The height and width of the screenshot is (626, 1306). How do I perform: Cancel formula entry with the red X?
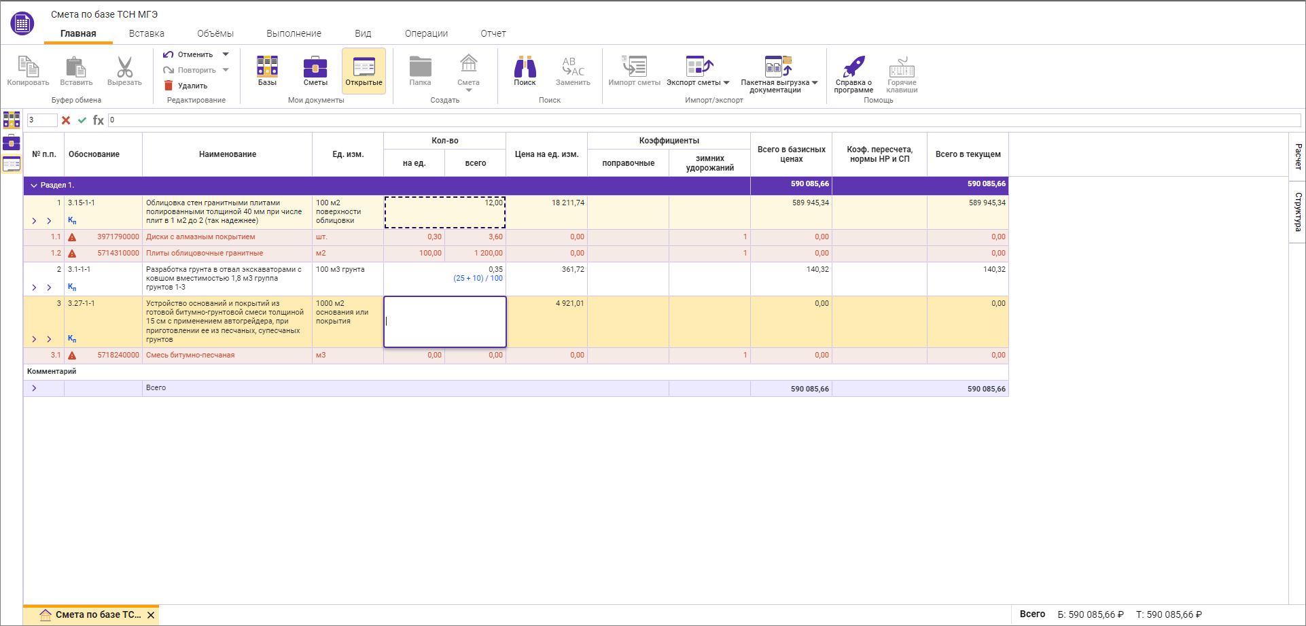[x=66, y=120]
